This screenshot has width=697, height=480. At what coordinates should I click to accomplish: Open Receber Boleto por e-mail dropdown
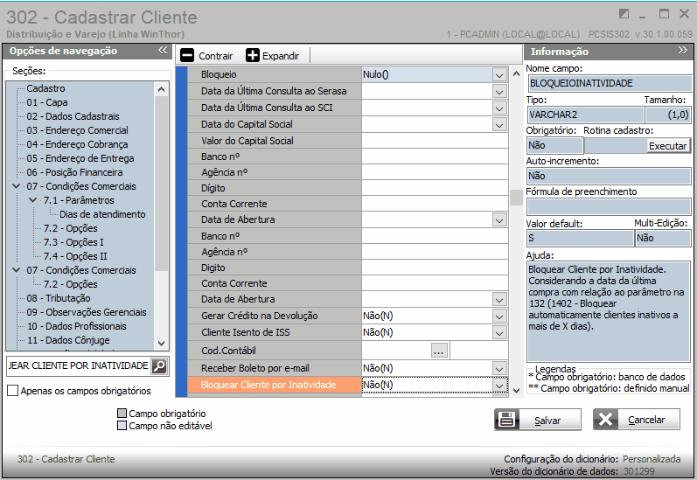click(x=499, y=368)
